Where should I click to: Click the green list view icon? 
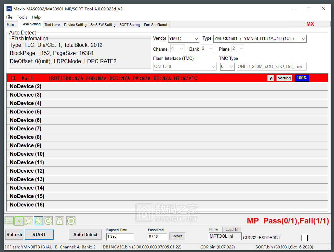tap(9, 221)
